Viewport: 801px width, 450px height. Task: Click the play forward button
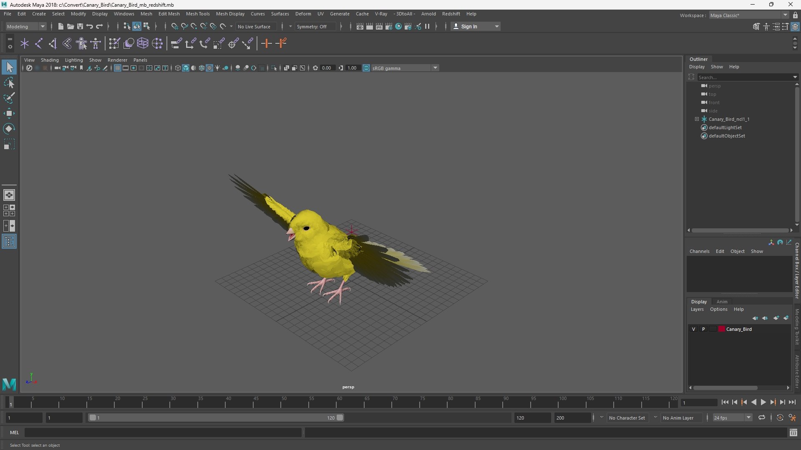763,402
